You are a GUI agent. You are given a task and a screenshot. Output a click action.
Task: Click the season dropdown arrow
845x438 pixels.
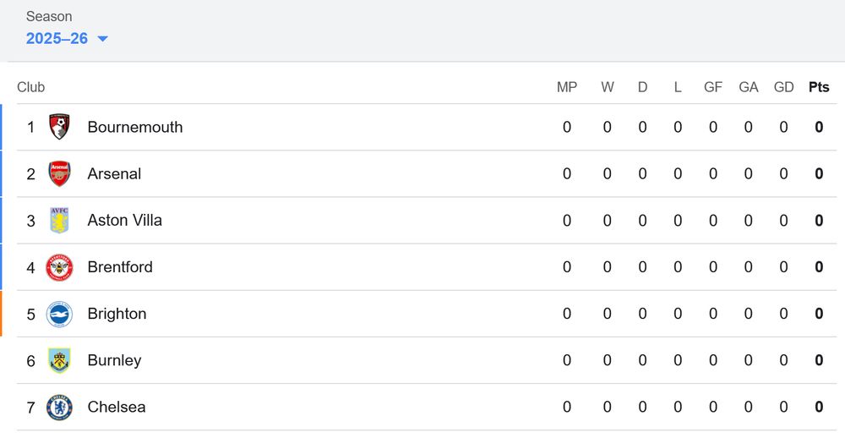click(102, 39)
